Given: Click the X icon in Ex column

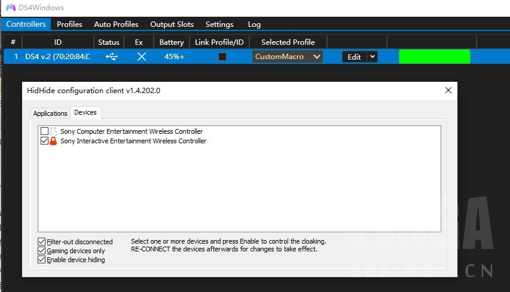Looking at the screenshot, I should tap(141, 57).
